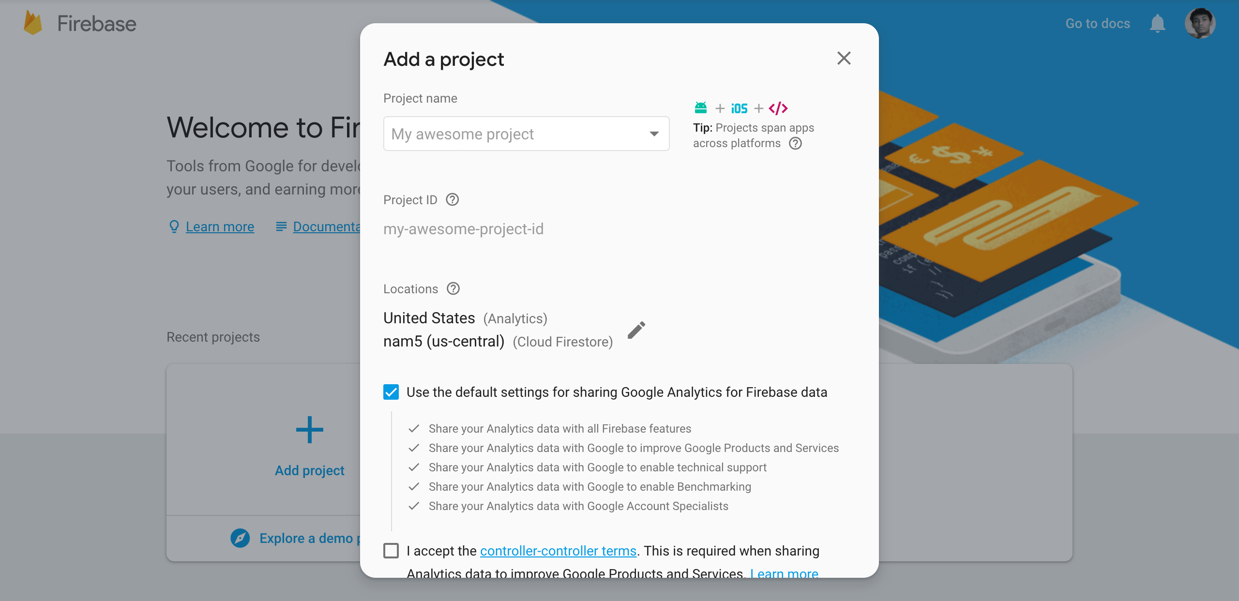Open the Locations help tooltip
Viewport: 1239px width, 601px height.
point(453,288)
